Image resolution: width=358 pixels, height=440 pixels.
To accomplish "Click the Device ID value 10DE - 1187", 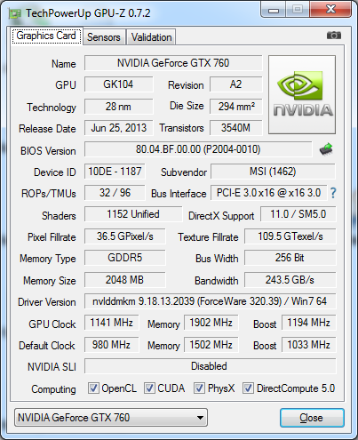I will pyautogui.click(x=115, y=172).
